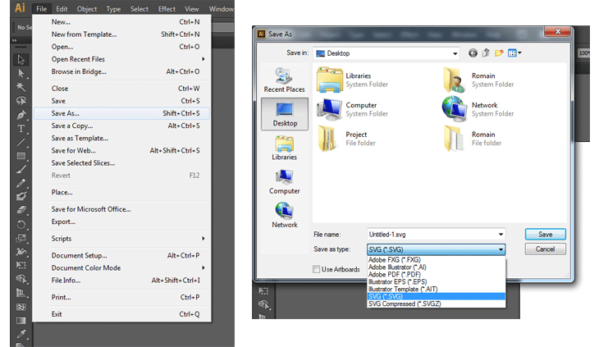Image resolution: width=599 pixels, height=347 pixels.
Task: Pick the Magic Wand tool
Action: coord(21,87)
